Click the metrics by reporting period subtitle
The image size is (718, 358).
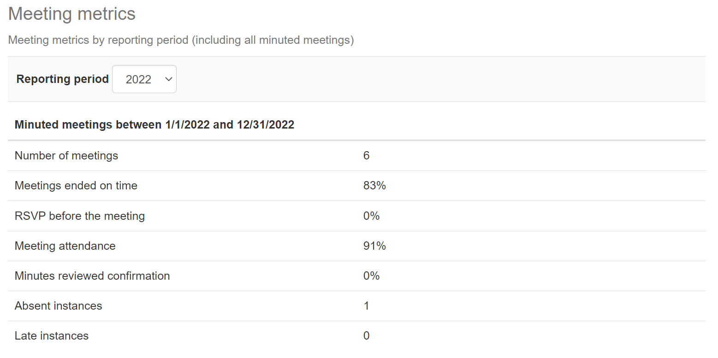point(181,41)
